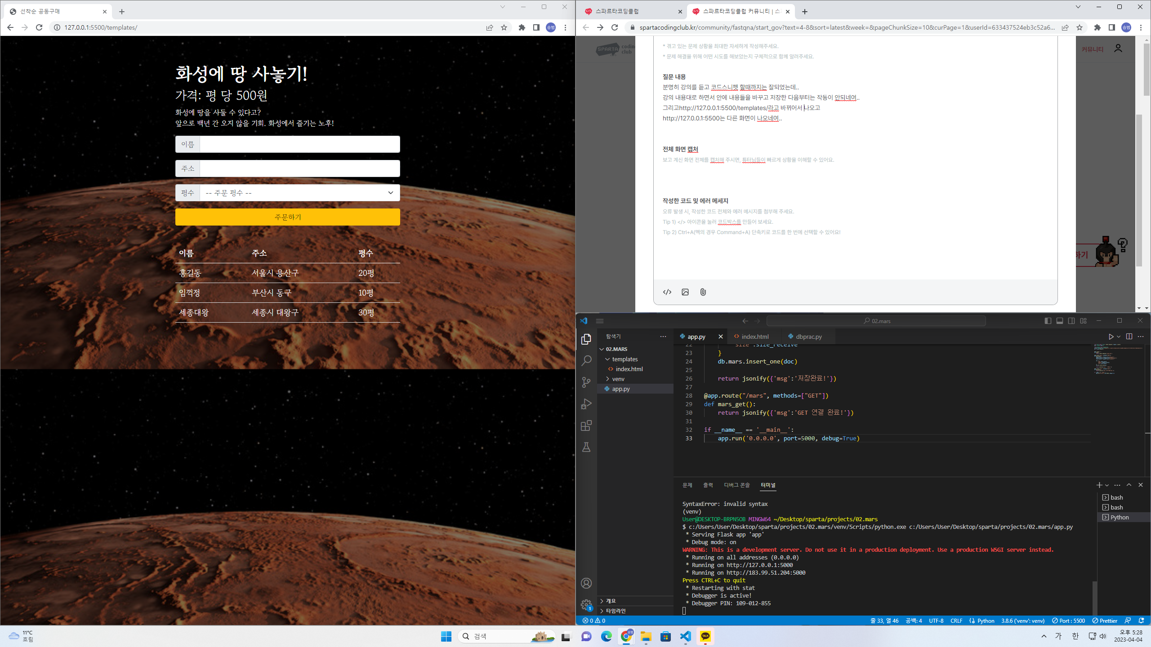Open the Testing flask icon view
The image size is (1151, 647).
click(x=586, y=447)
